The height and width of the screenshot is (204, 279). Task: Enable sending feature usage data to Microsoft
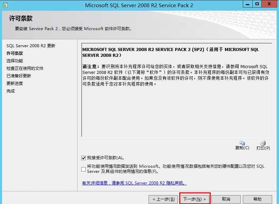(83, 169)
